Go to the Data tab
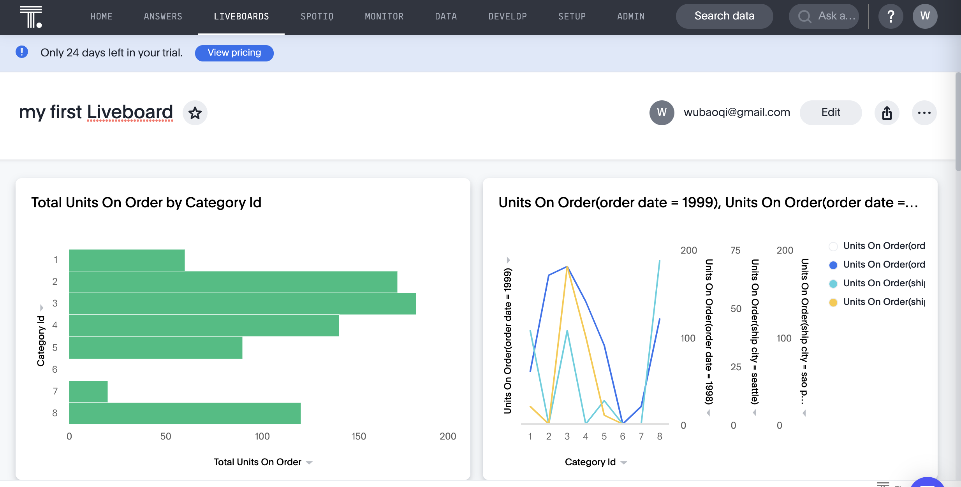Viewport: 961px width, 487px height. [446, 16]
